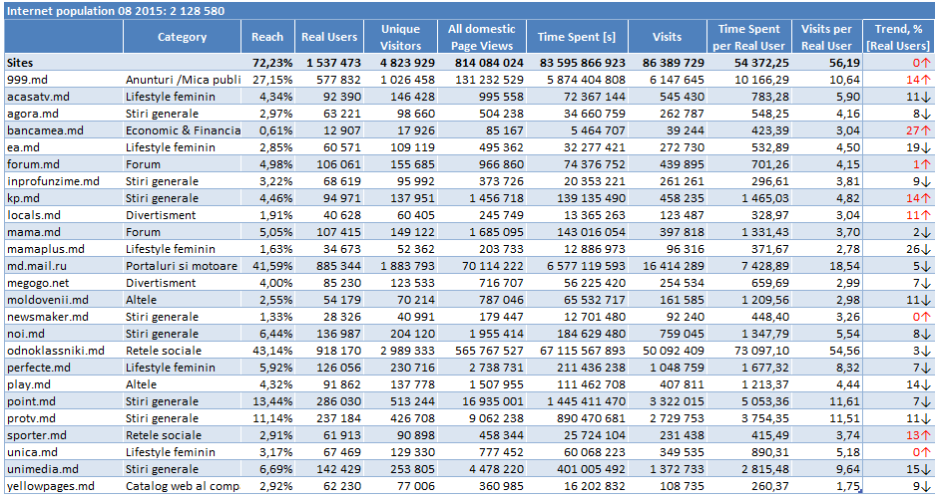The width and height of the screenshot is (937, 499).
Task: Select the play.md site cell
Action: tap(63, 384)
